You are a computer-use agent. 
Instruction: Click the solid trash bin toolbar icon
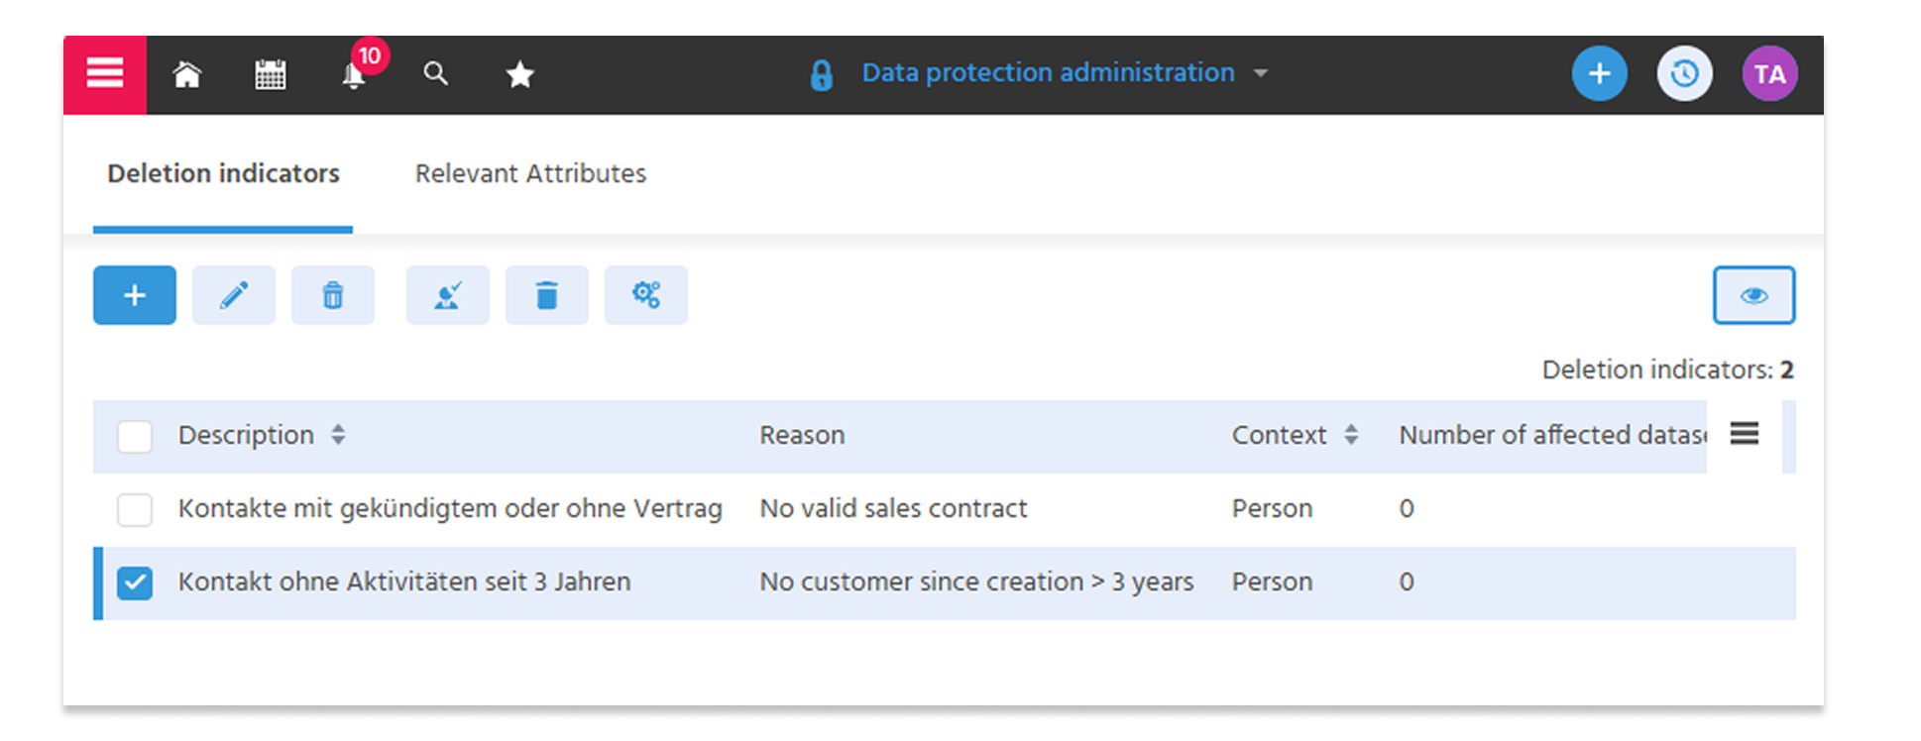547,295
